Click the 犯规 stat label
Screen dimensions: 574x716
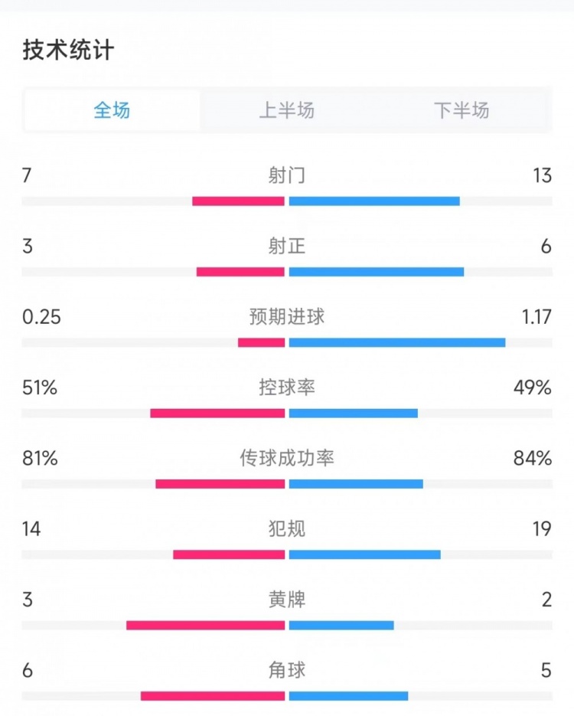pyautogui.click(x=286, y=529)
